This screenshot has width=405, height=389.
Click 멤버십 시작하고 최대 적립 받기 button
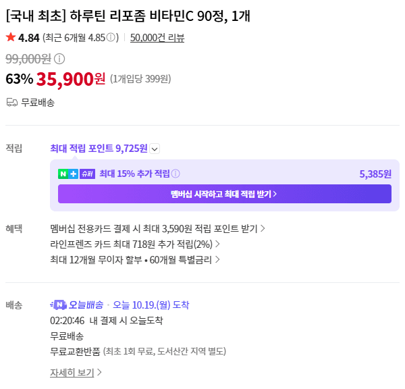(225, 194)
